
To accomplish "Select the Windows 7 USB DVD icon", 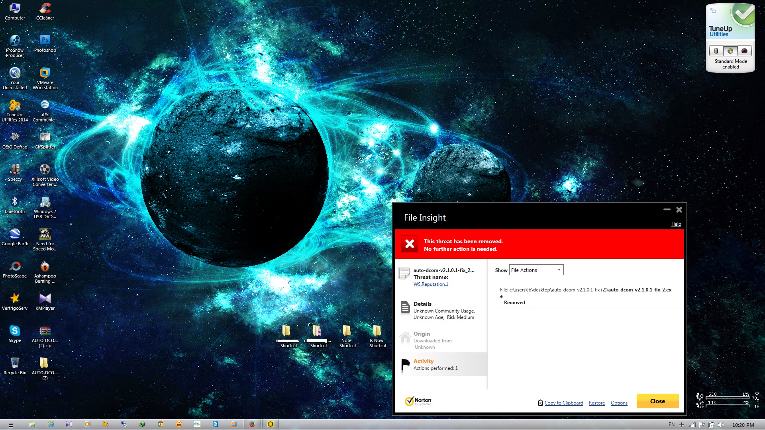I will pyautogui.click(x=45, y=207).
